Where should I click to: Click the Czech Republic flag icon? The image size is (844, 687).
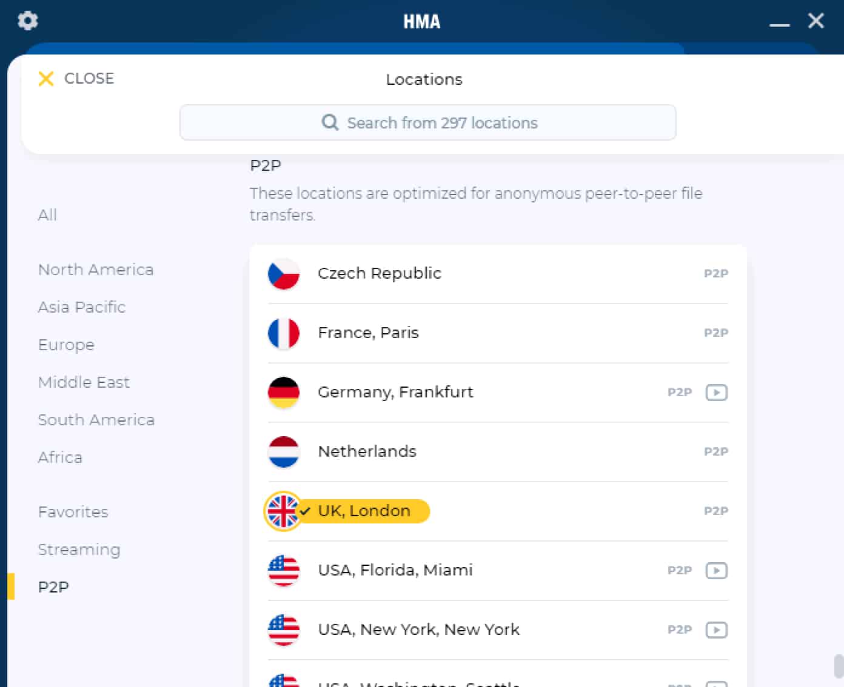pos(284,274)
